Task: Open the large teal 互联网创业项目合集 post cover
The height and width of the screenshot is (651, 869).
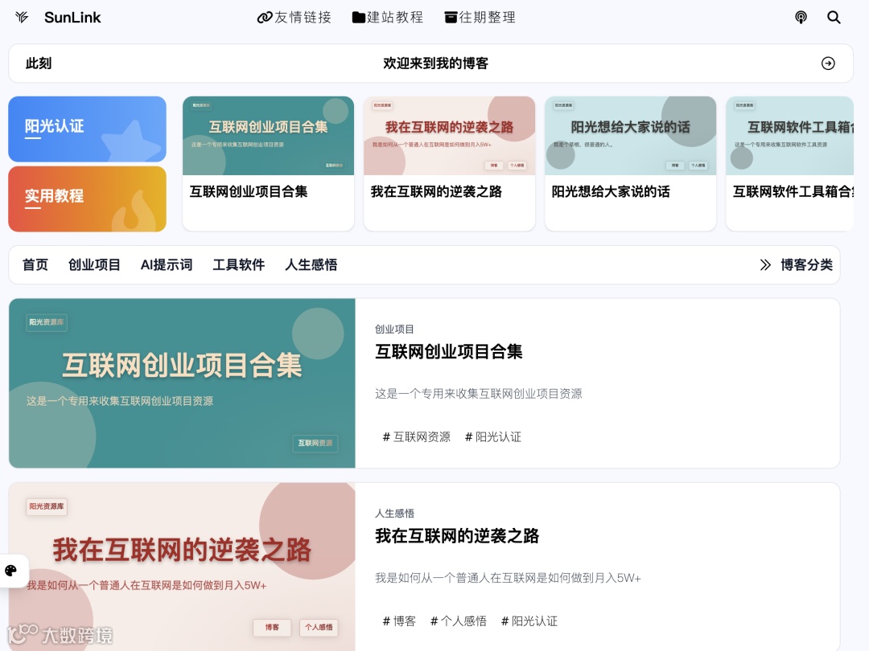Action: pyautogui.click(x=182, y=383)
